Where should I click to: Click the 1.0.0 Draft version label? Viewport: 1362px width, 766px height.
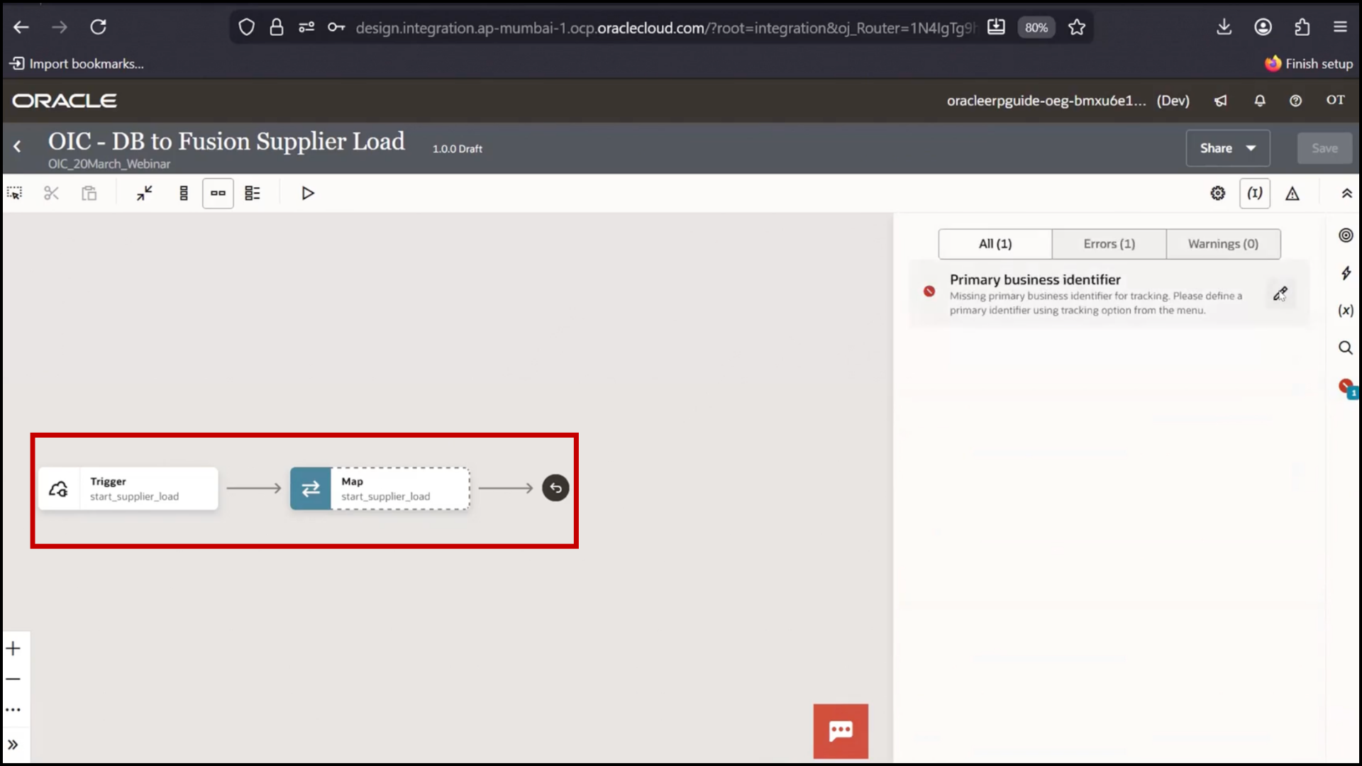point(458,149)
